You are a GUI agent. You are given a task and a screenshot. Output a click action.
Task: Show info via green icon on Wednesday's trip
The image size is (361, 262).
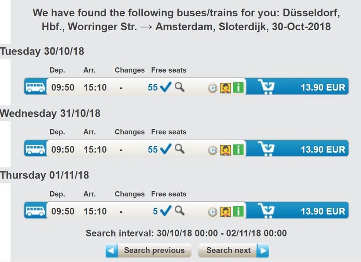point(238,149)
